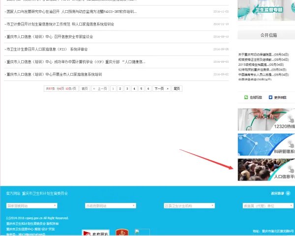Select page 4 in pagination

pos(134,89)
